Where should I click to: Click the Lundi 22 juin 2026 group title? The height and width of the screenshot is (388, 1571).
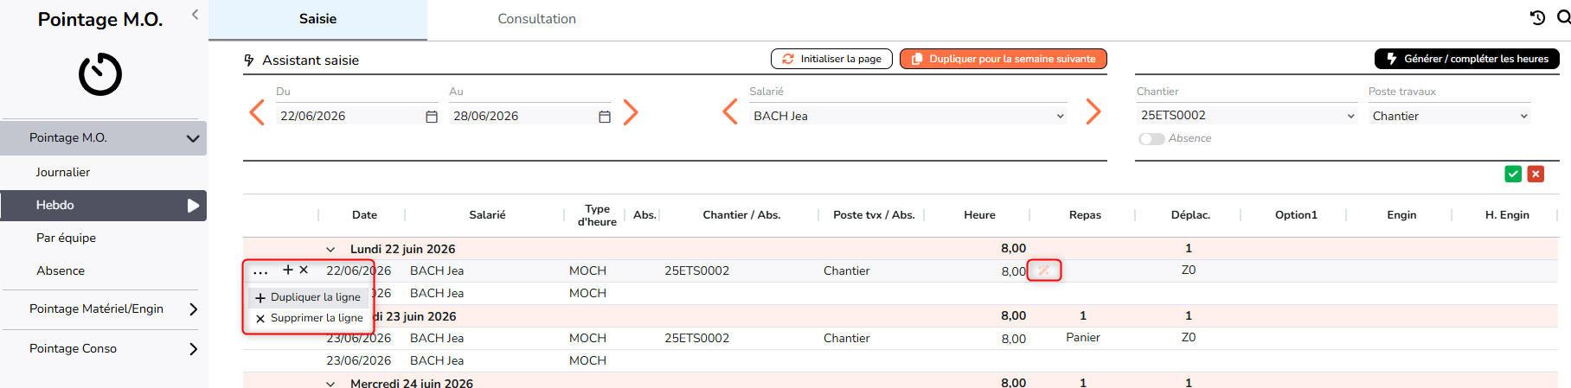[x=402, y=249]
